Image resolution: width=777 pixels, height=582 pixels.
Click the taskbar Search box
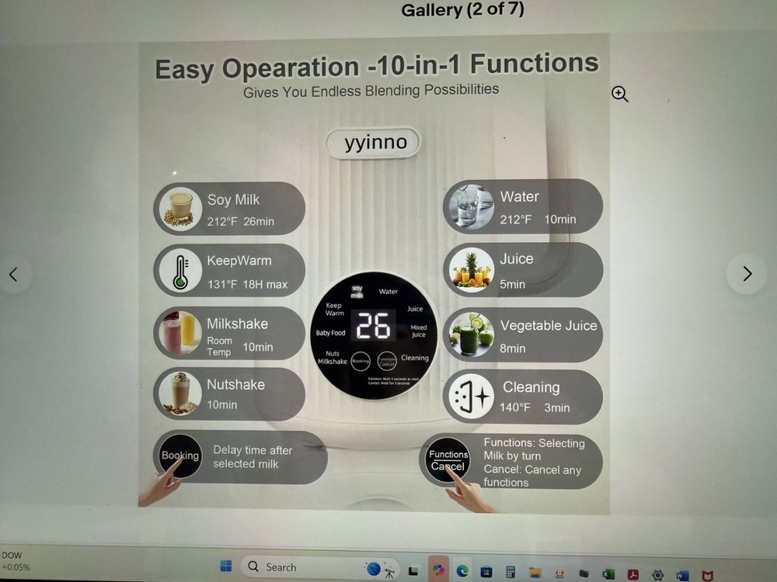click(x=319, y=567)
